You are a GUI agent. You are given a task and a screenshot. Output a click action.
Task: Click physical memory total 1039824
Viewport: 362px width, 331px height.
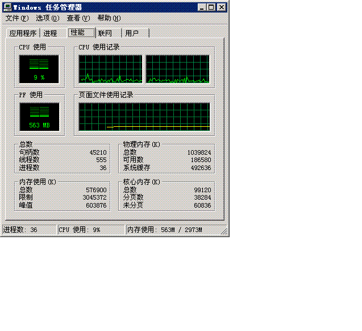click(x=199, y=152)
